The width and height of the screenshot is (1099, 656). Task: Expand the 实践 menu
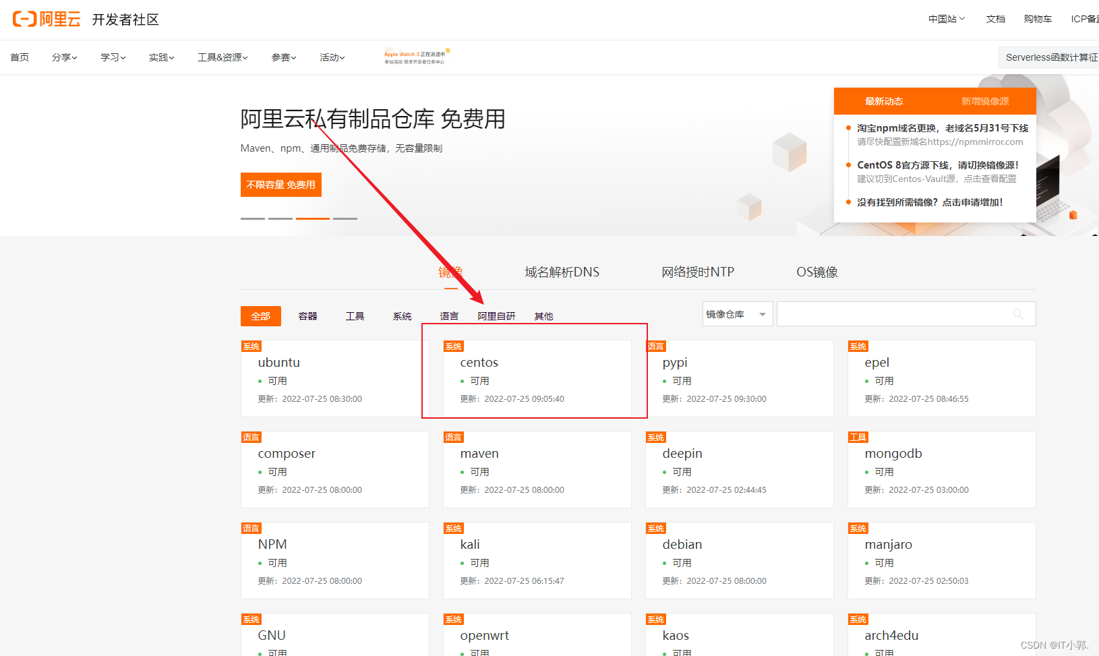click(162, 57)
